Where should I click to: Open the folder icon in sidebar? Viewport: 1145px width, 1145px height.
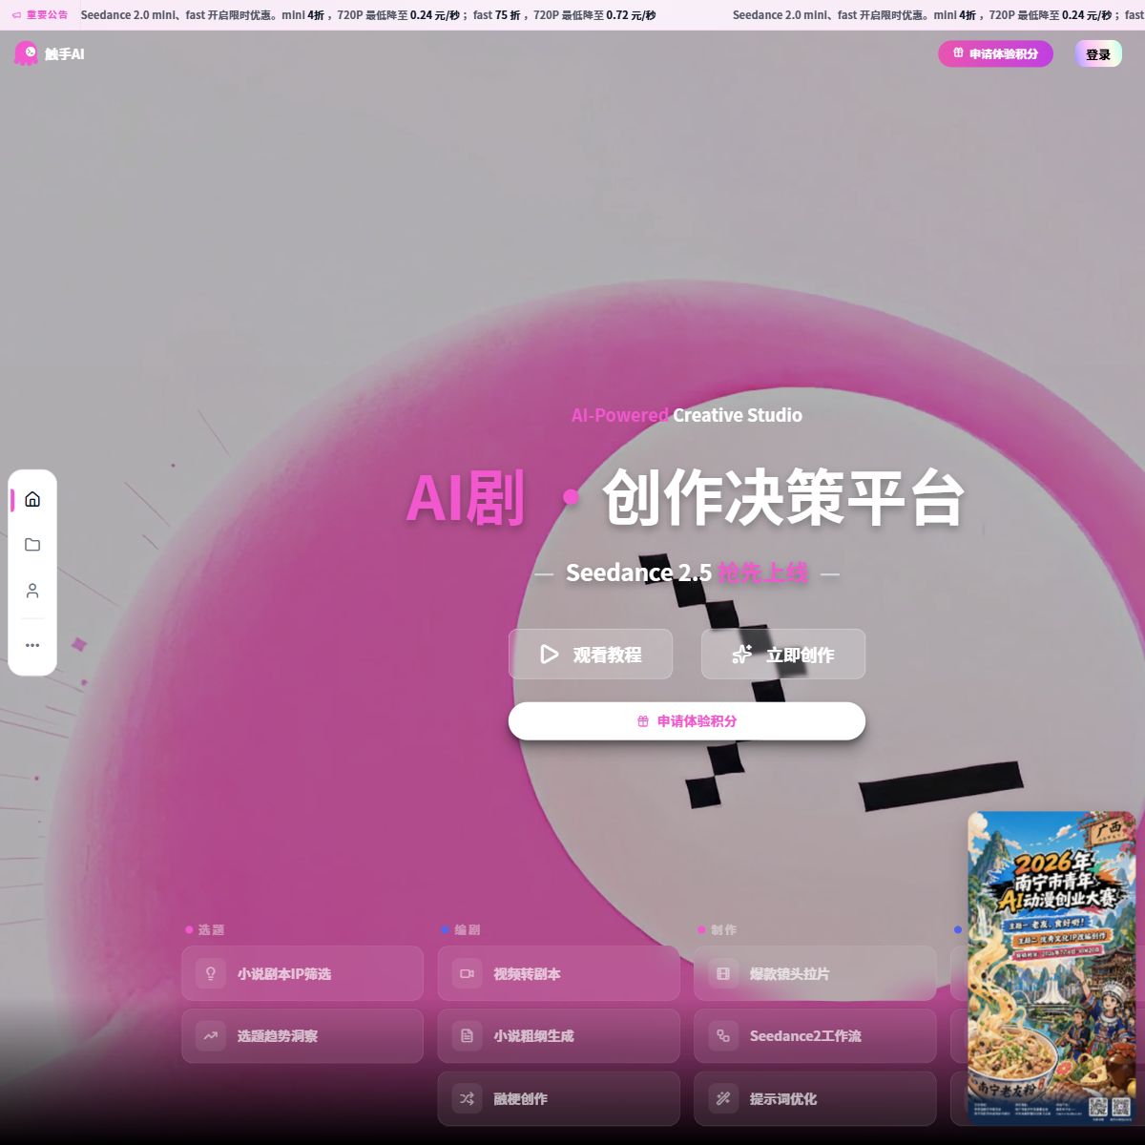point(32,545)
